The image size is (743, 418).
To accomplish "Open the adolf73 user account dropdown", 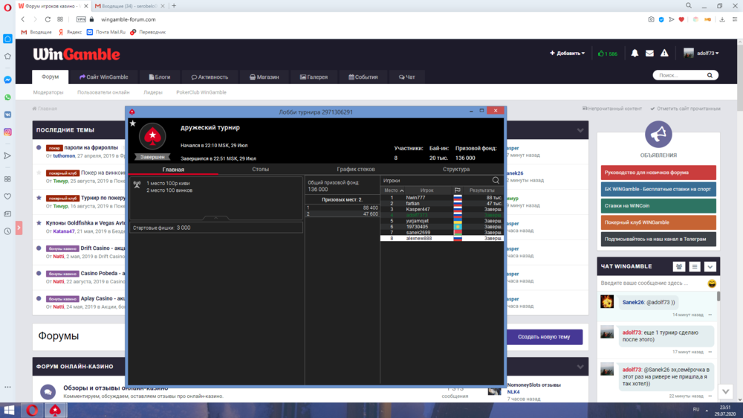I will click(x=701, y=54).
